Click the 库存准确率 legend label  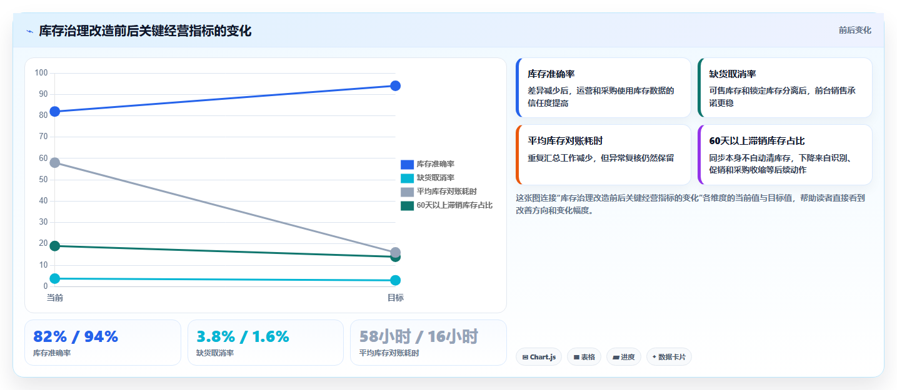coord(435,164)
